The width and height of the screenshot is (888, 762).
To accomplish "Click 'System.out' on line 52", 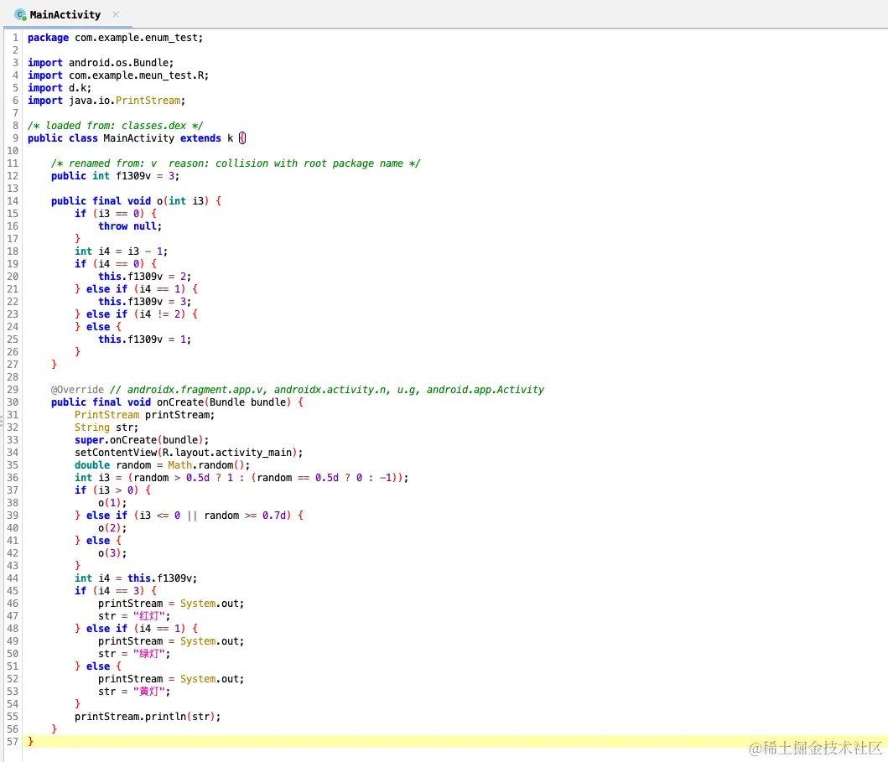I will tap(210, 679).
